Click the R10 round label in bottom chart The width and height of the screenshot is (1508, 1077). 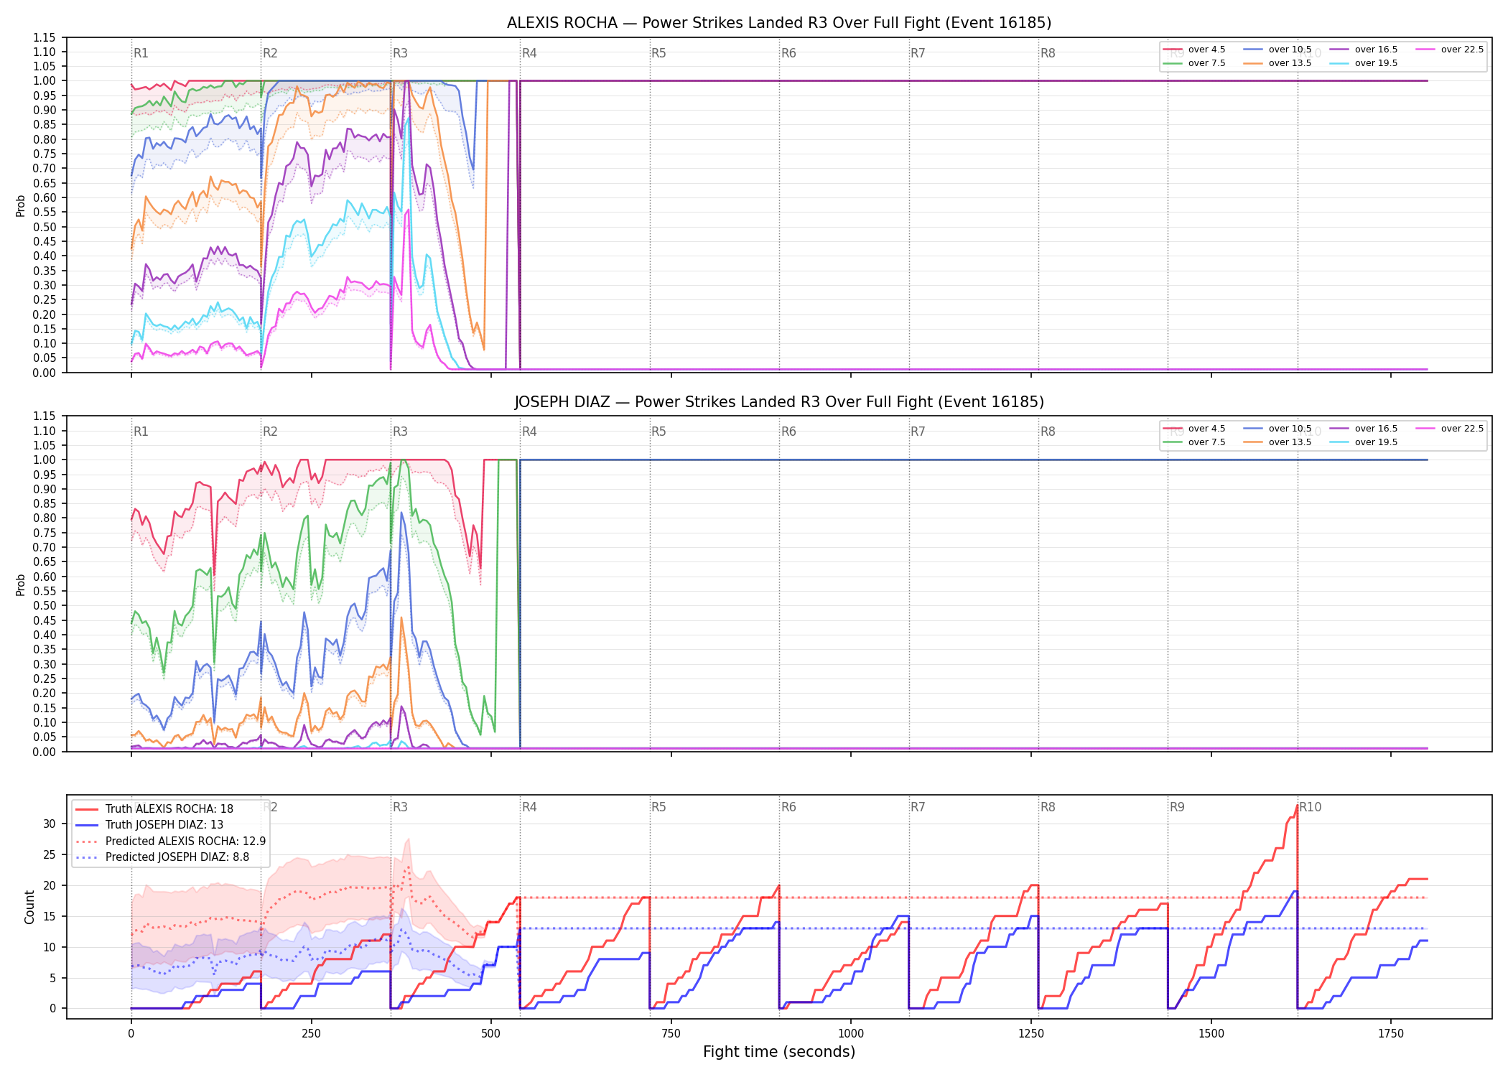1310,807
